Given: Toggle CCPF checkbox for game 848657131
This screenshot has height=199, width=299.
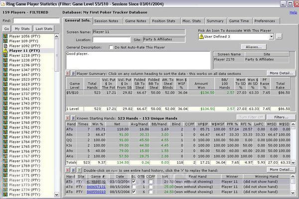Looking at the screenshot, I should tap(150, 187).
